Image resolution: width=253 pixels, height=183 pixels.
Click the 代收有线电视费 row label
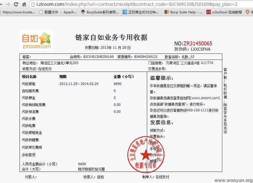[34, 105]
